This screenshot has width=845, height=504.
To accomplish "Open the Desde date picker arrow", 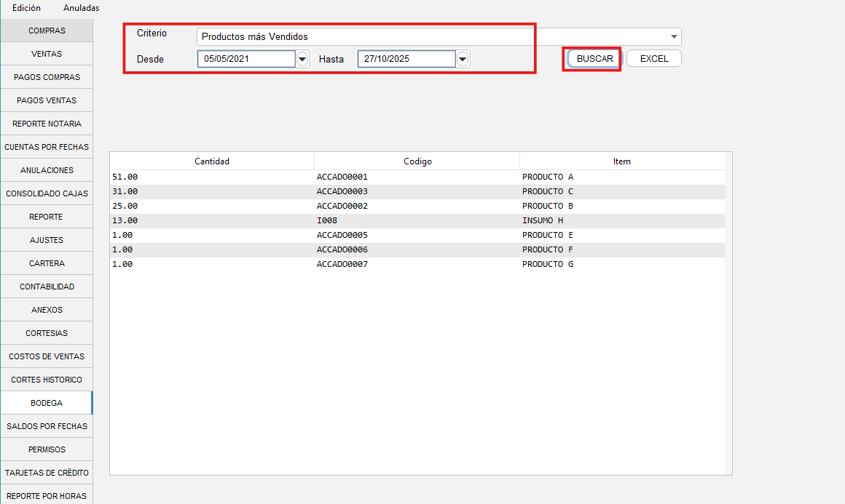I will pyautogui.click(x=303, y=59).
